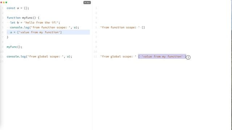
Task: Click 'function myFunc() {' code line
Action: tap(23, 18)
